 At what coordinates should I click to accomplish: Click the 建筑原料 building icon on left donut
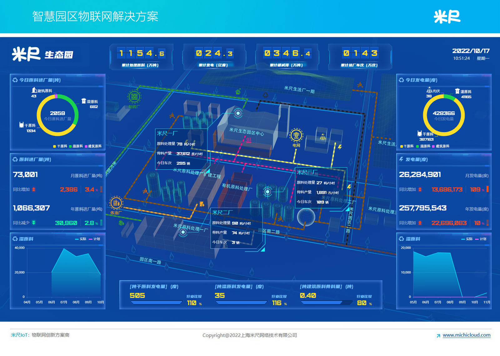coord(34,90)
